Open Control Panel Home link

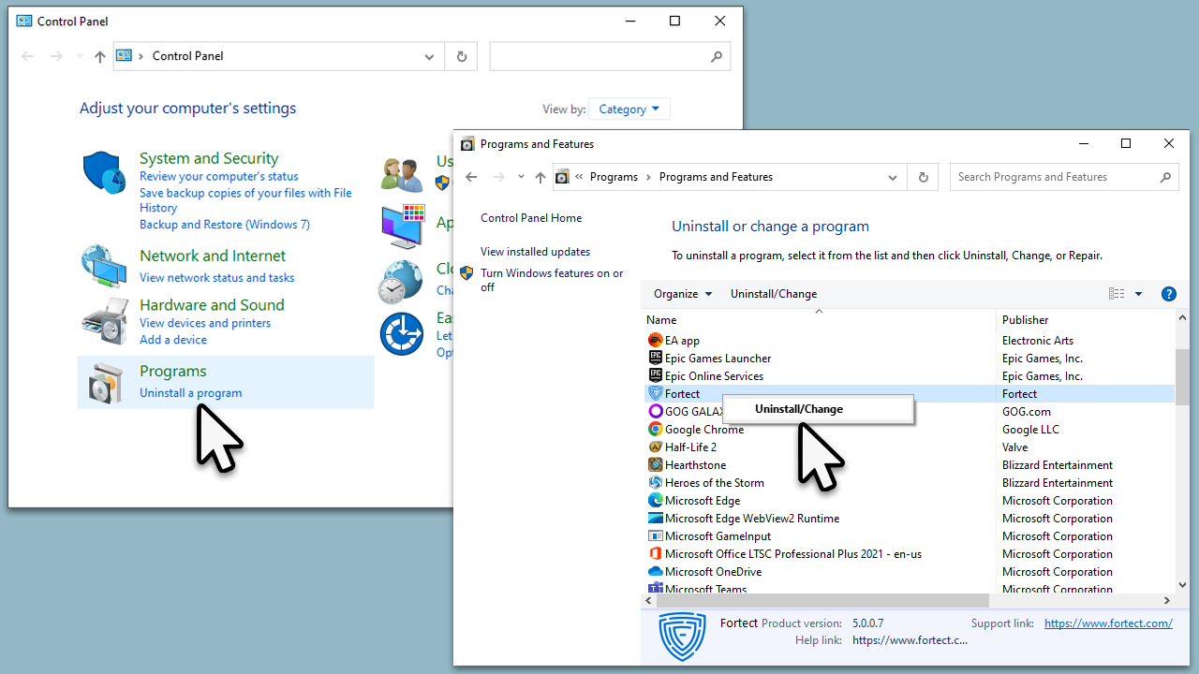(531, 218)
